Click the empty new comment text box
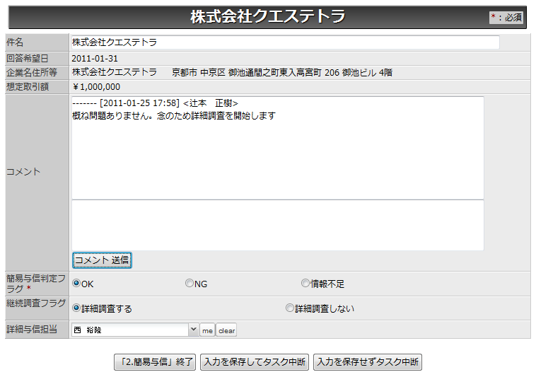 click(278, 225)
